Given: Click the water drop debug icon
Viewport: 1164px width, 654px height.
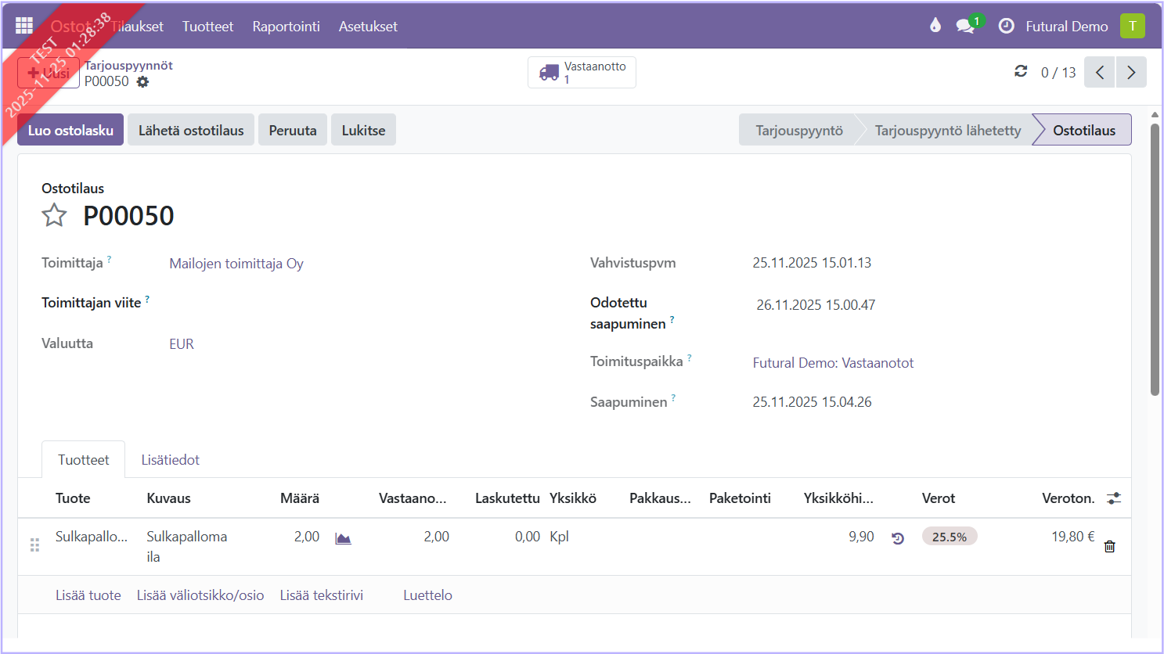Looking at the screenshot, I should [935, 26].
